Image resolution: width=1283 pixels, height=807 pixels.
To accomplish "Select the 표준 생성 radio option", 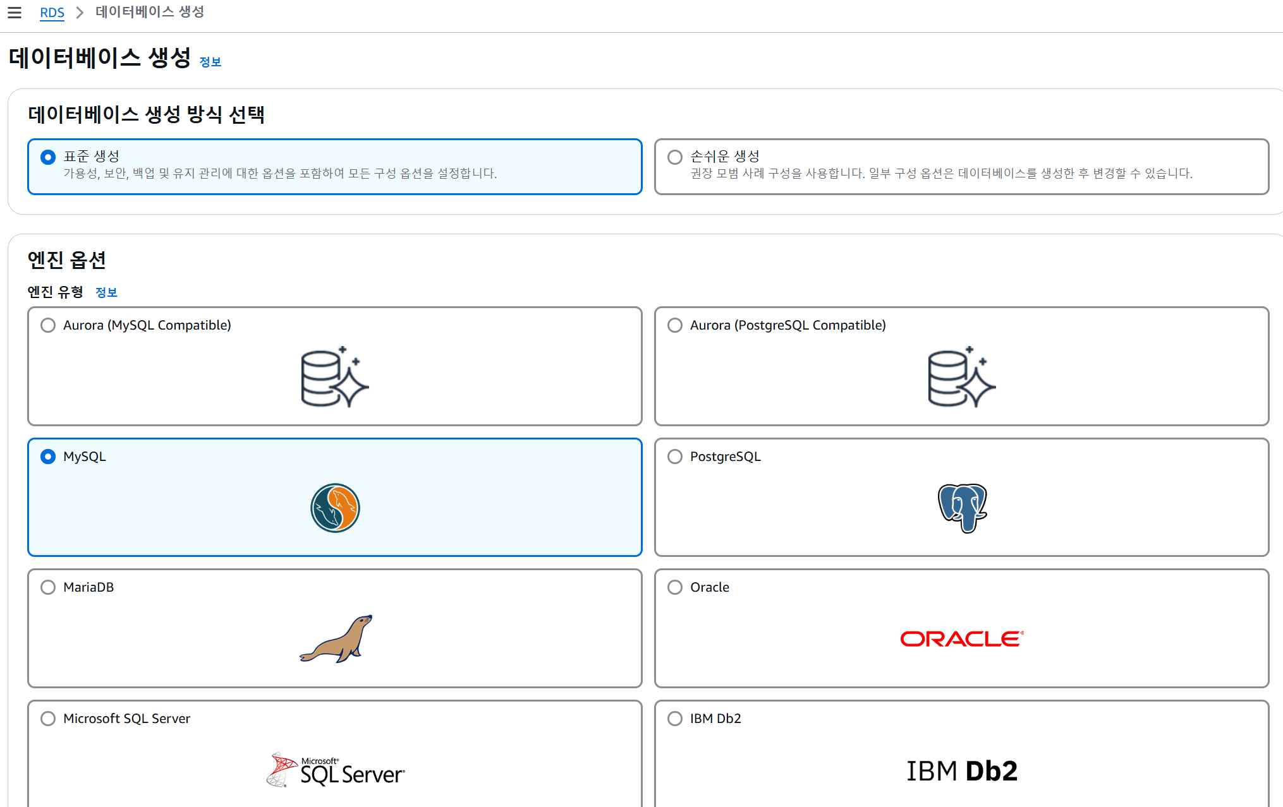I will pyautogui.click(x=48, y=157).
